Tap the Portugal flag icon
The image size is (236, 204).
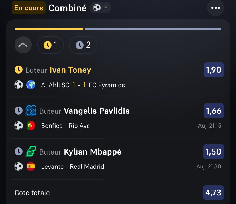pos(31,126)
